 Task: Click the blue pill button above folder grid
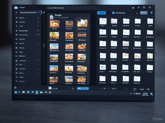pyautogui.click(x=102, y=13)
